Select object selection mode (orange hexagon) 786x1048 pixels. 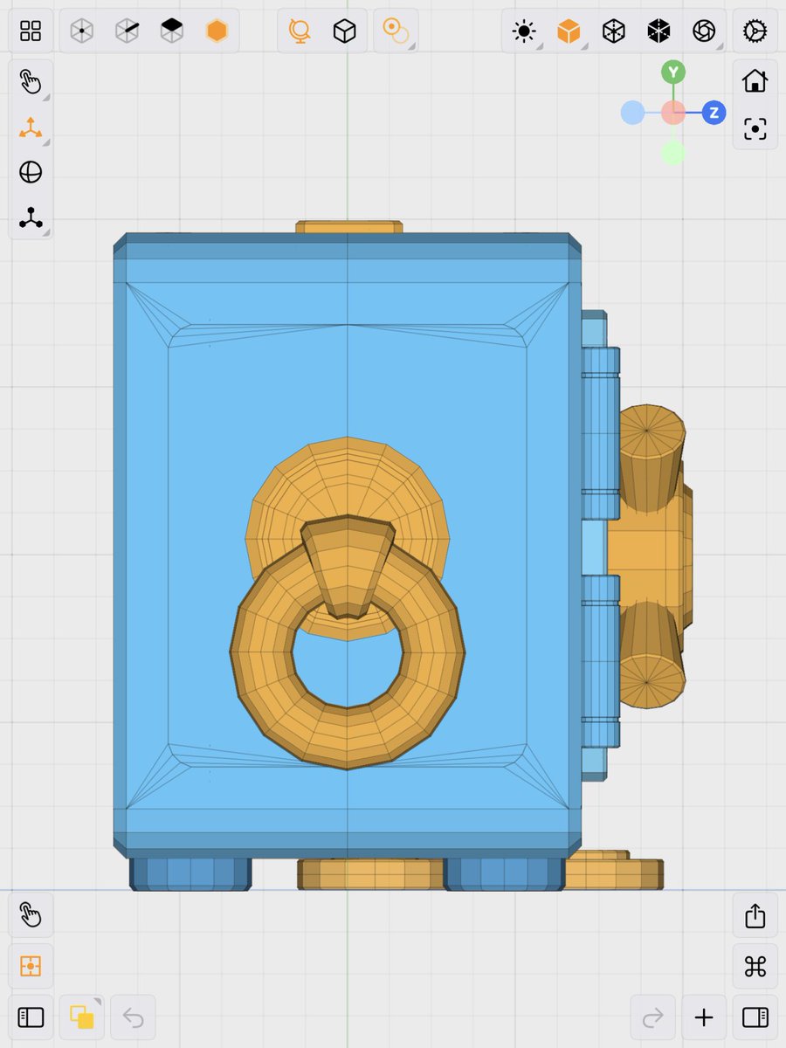(217, 31)
